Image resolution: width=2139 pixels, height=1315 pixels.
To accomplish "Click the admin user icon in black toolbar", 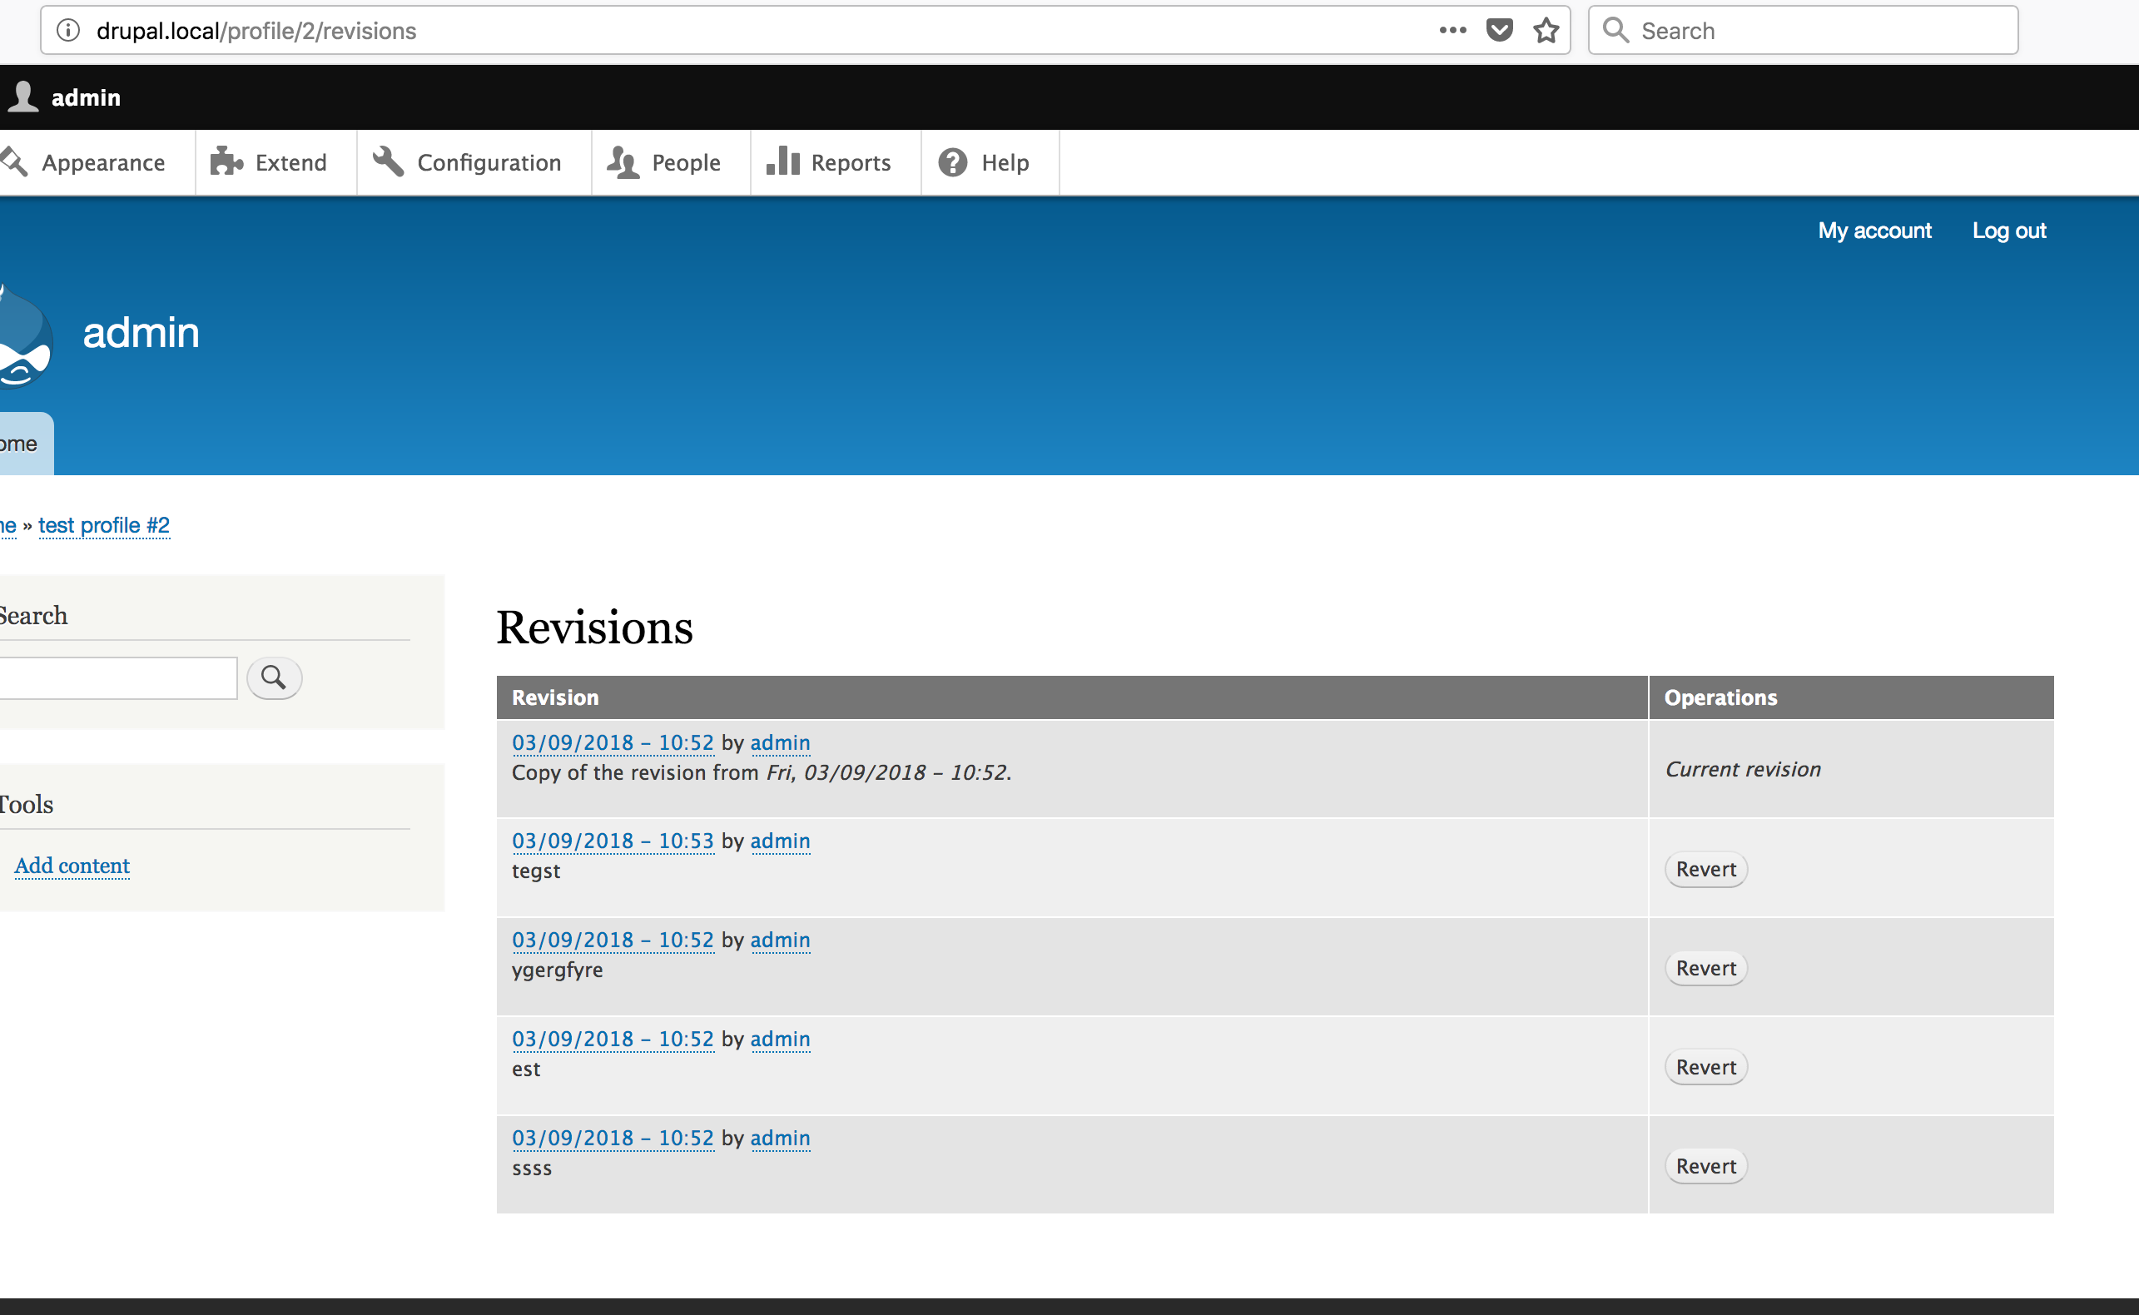I will [x=22, y=97].
